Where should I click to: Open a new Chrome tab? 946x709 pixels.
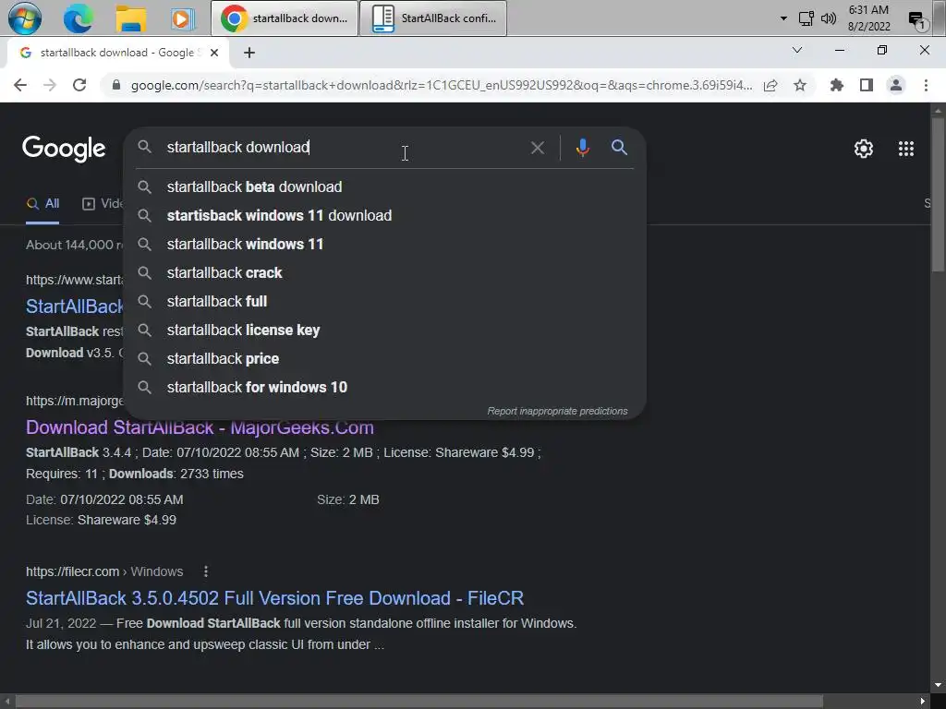249,53
